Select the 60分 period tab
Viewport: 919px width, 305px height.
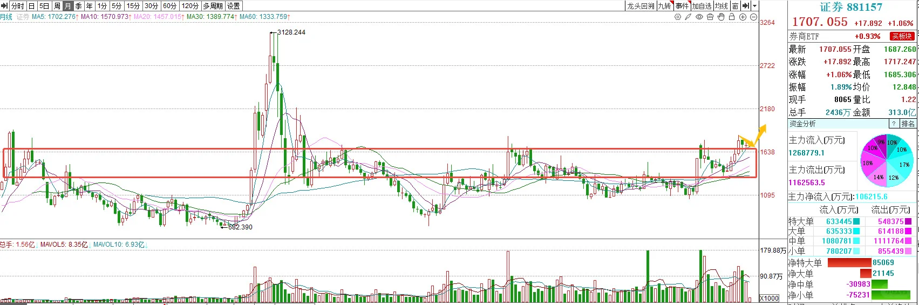point(169,6)
